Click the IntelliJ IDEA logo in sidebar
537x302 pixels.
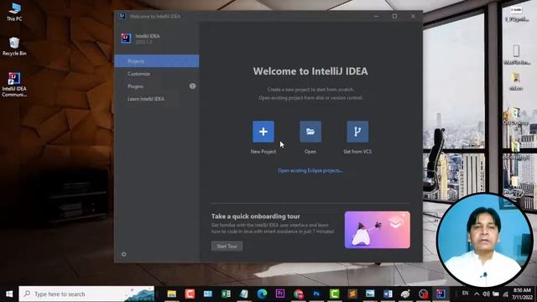click(x=126, y=39)
